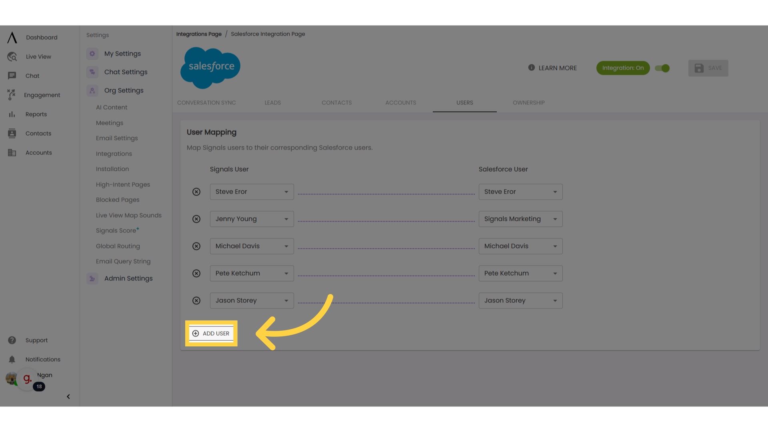This screenshot has height=432, width=768.
Task: Open Global Routing settings
Action: [x=118, y=246]
